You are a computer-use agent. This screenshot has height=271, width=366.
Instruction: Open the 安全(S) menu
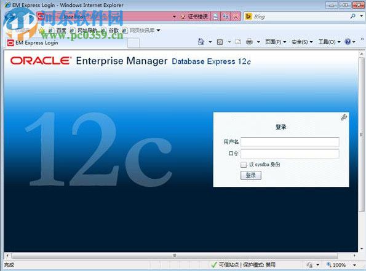coord(302,42)
